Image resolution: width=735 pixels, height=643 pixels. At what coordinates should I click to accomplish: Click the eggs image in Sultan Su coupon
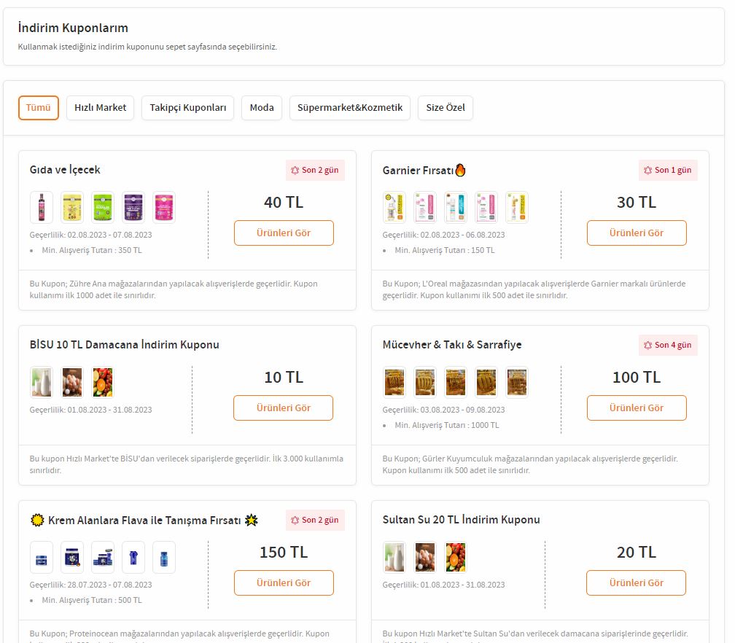tap(425, 557)
